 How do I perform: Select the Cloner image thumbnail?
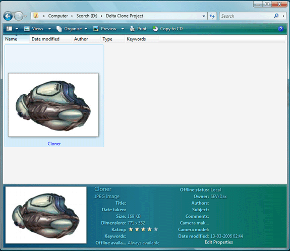click(x=53, y=105)
